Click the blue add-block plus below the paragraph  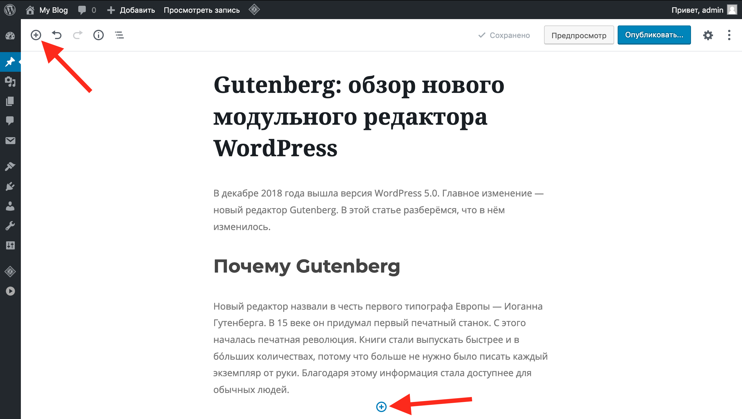(381, 407)
